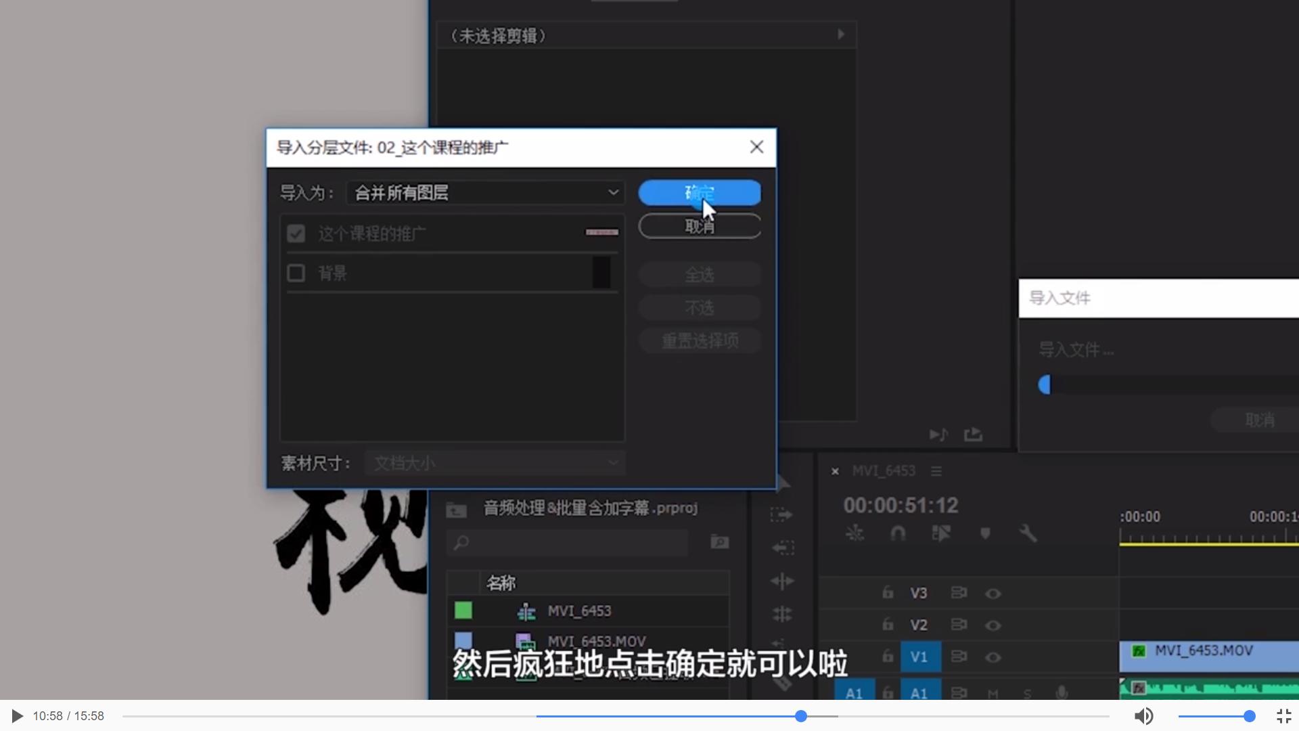Check the 背景 layer checkbox
The image size is (1299, 731).
tap(296, 273)
